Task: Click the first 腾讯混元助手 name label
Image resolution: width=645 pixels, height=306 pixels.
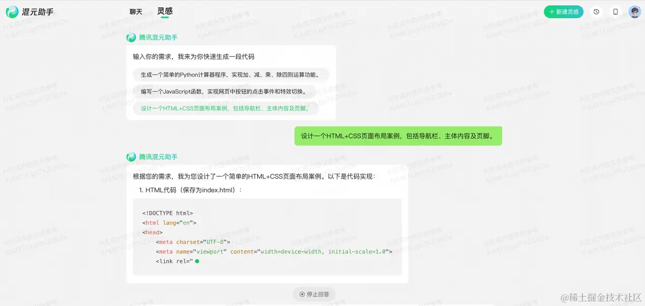Action: click(x=158, y=38)
